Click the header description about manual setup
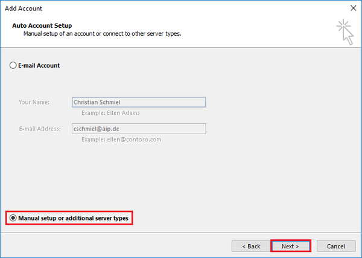This screenshot has width=362, height=258. (102, 34)
